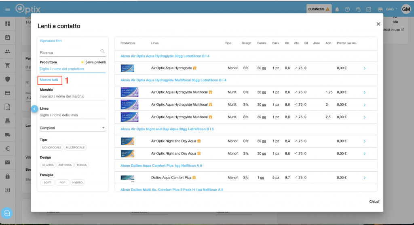Open the chat support bubble icon
The height and width of the screenshot is (225, 414).
click(7, 213)
